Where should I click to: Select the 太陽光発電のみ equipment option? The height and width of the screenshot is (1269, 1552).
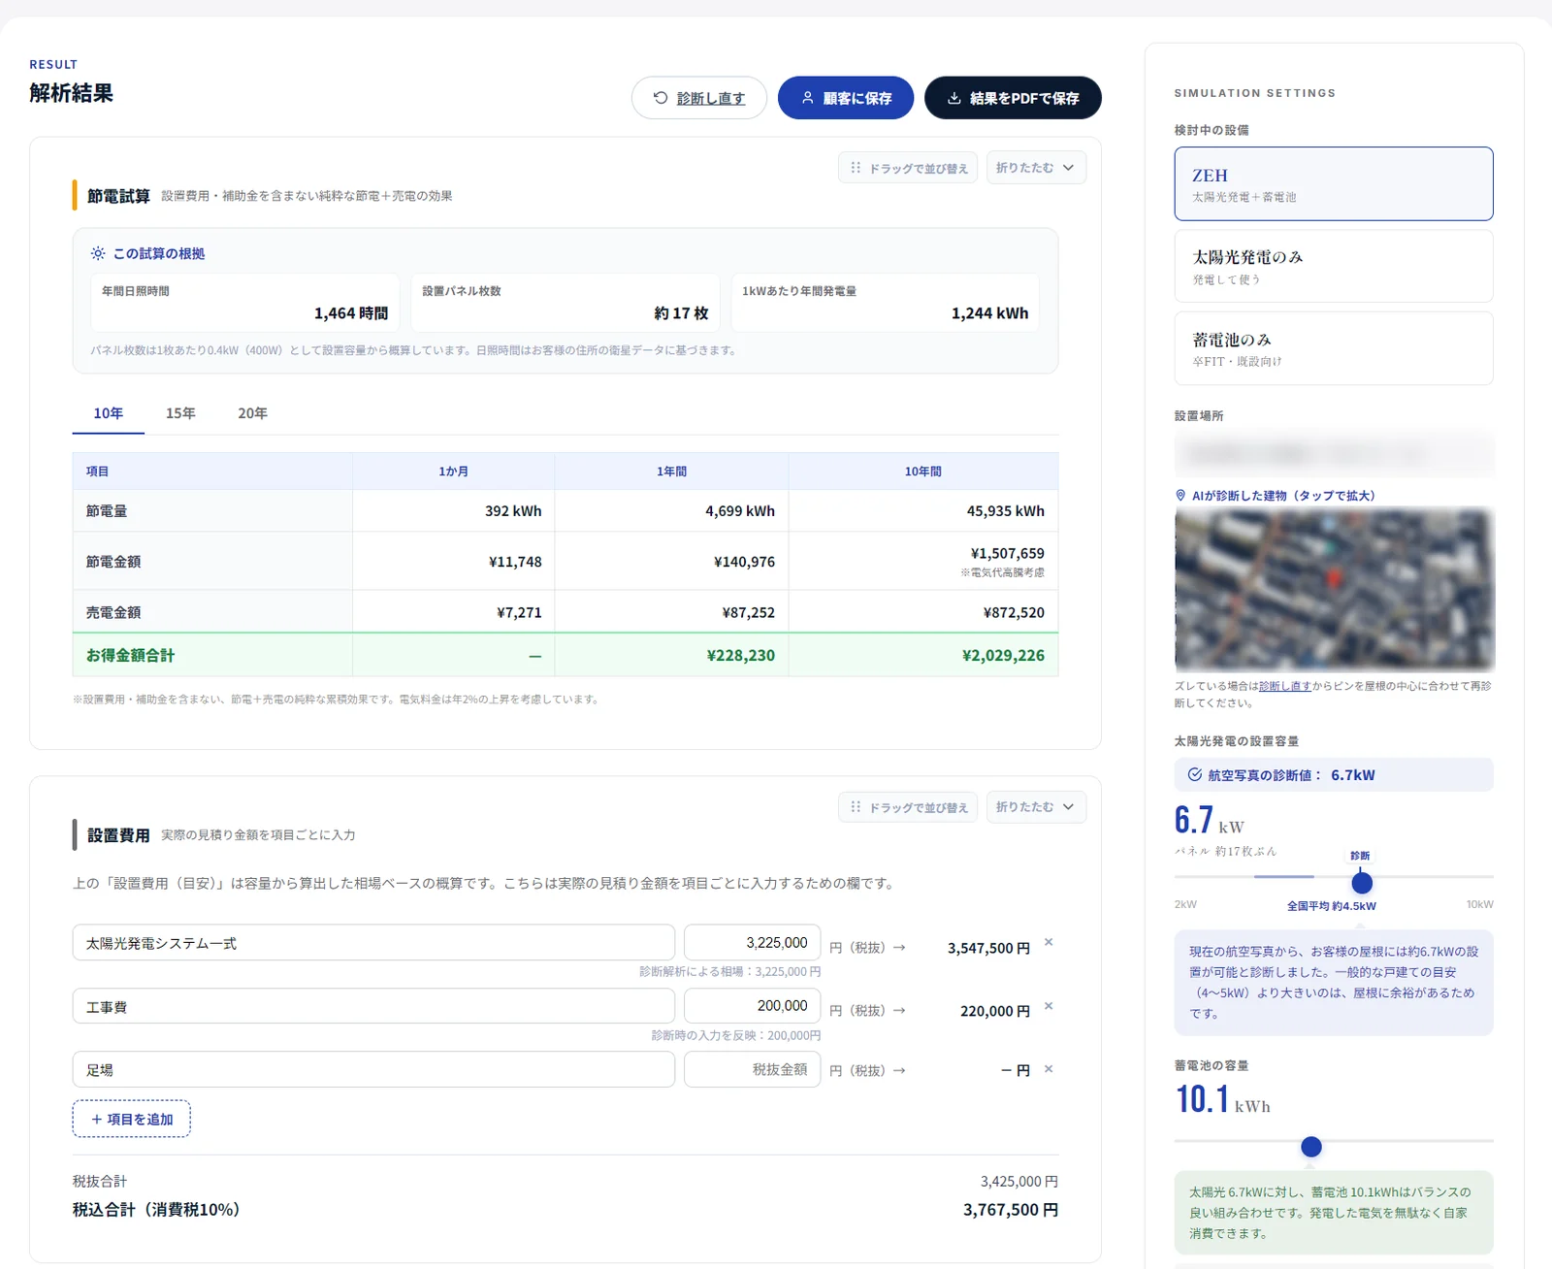point(1334,266)
